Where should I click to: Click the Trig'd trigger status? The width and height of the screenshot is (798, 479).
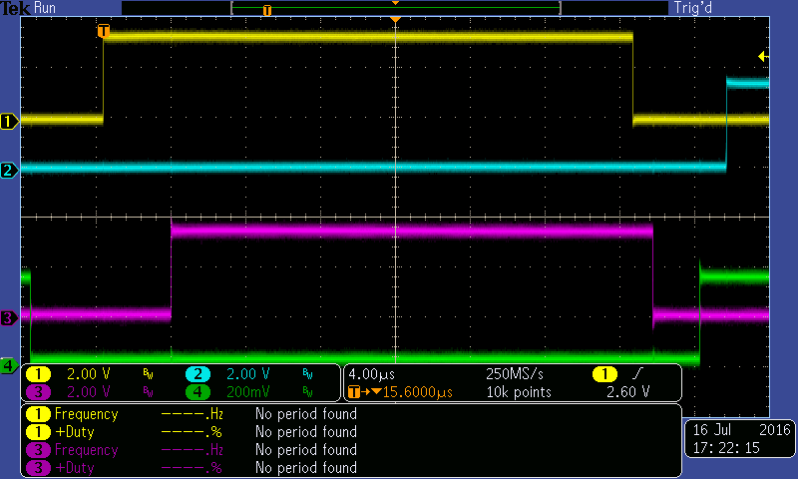click(x=693, y=8)
